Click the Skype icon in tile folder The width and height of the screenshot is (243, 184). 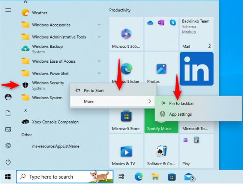172,23
